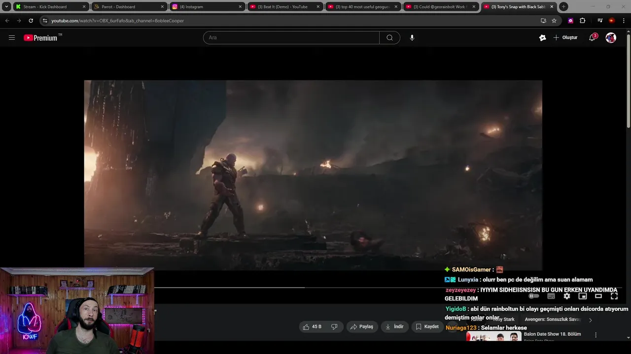Open Balon Date Show thumbnail
This screenshot has height=354, width=631.
(493, 337)
